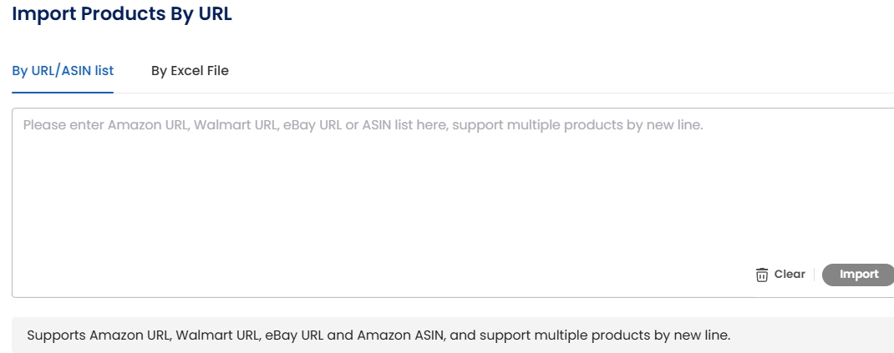Click the Walmart URL text in the help banner
This screenshot has width=894, height=353.
pyautogui.click(x=218, y=335)
